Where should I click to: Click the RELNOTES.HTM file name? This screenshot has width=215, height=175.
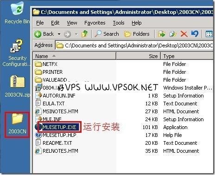coord(60,151)
